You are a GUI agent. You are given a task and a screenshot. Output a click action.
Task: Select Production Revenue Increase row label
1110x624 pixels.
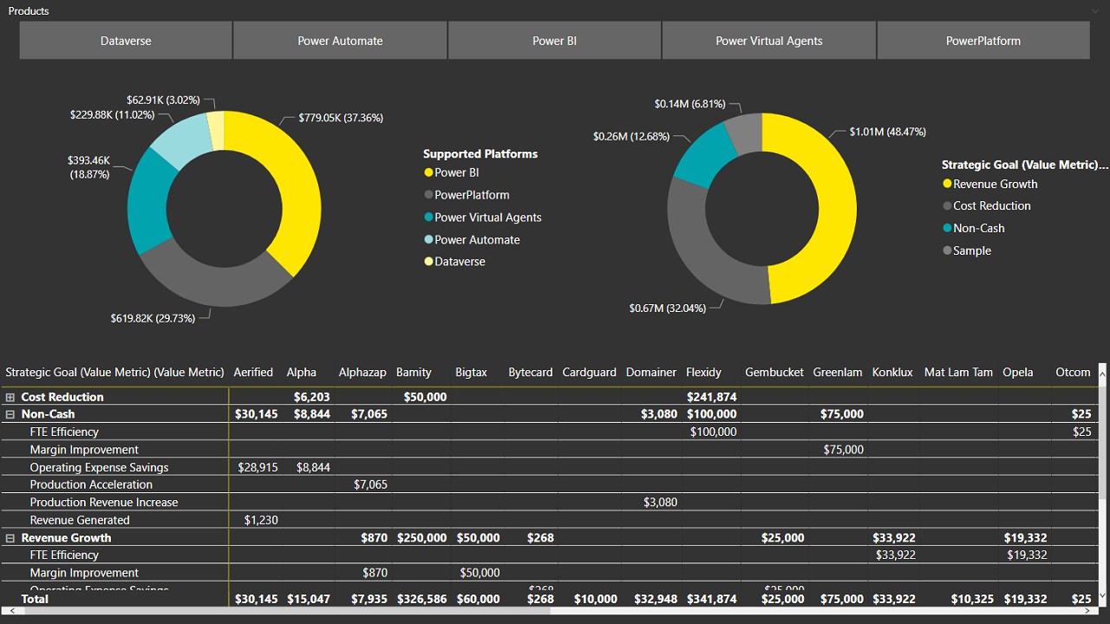[x=104, y=502]
